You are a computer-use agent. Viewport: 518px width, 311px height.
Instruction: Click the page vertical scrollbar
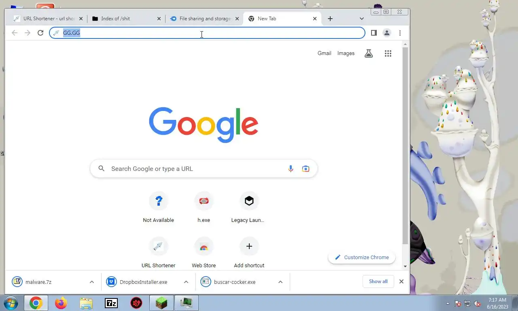click(405, 146)
